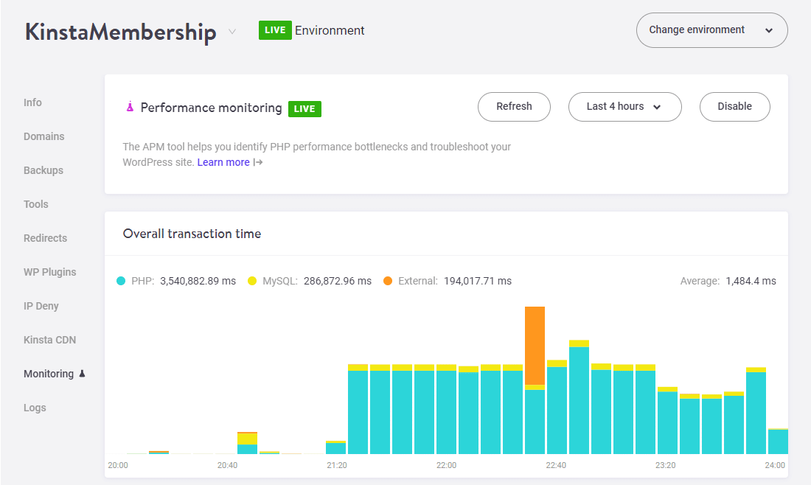Click the LIVE badge next to KinstaMembership

[x=275, y=30]
